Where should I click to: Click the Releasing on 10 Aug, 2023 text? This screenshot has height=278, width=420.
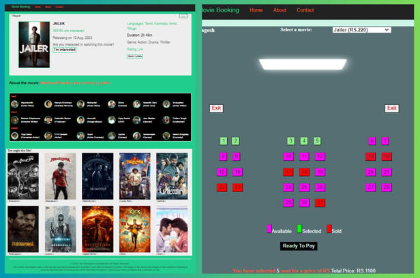(72, 37)
